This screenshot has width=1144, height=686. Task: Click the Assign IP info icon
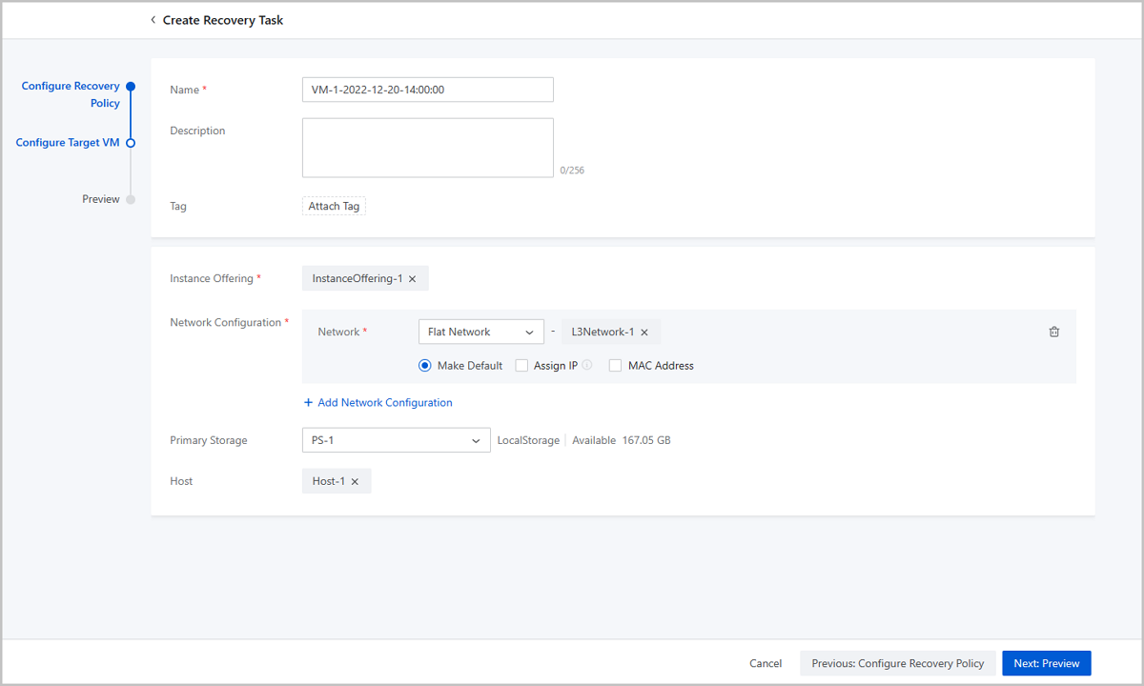(x=587, y=365)
